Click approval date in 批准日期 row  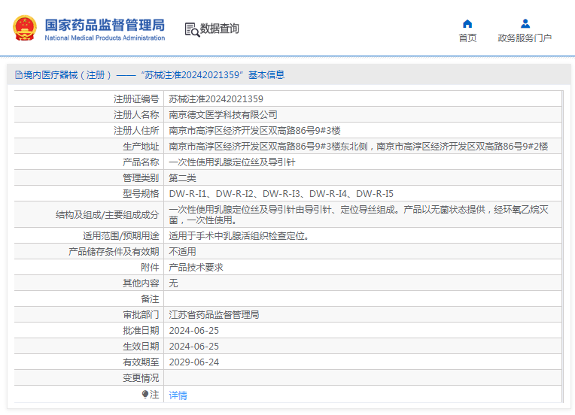[193, 330]
